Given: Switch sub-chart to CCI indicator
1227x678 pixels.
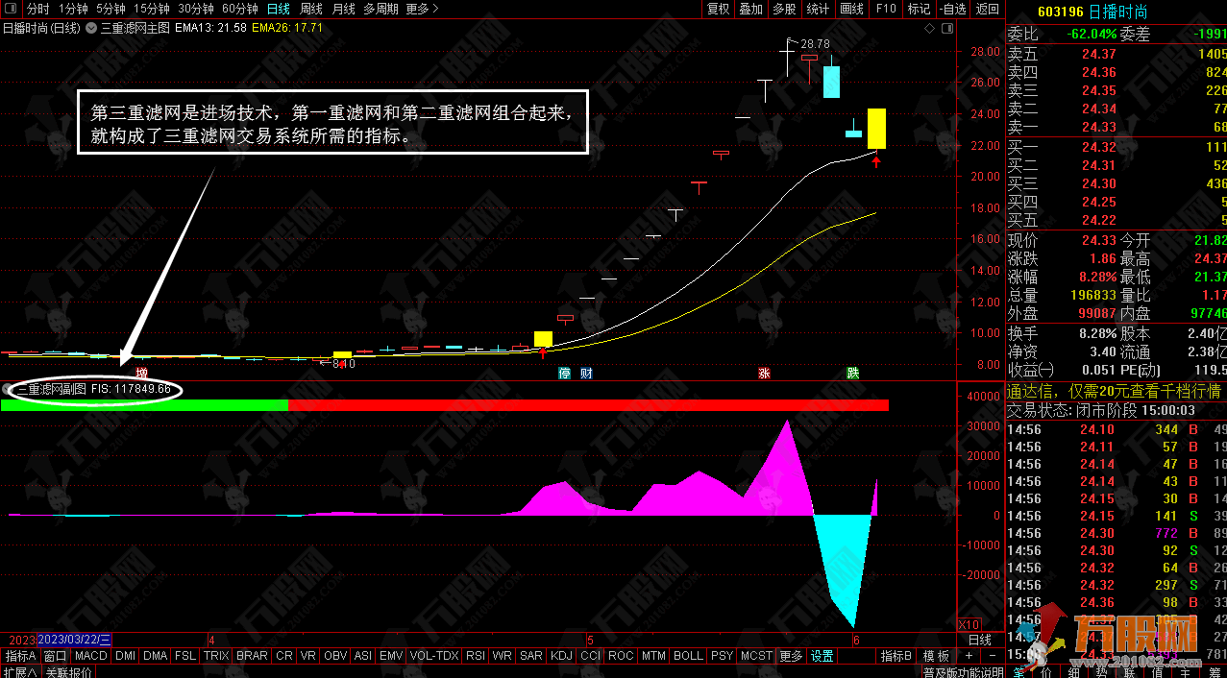Looking at the screenshot, I should coord(590,656).
